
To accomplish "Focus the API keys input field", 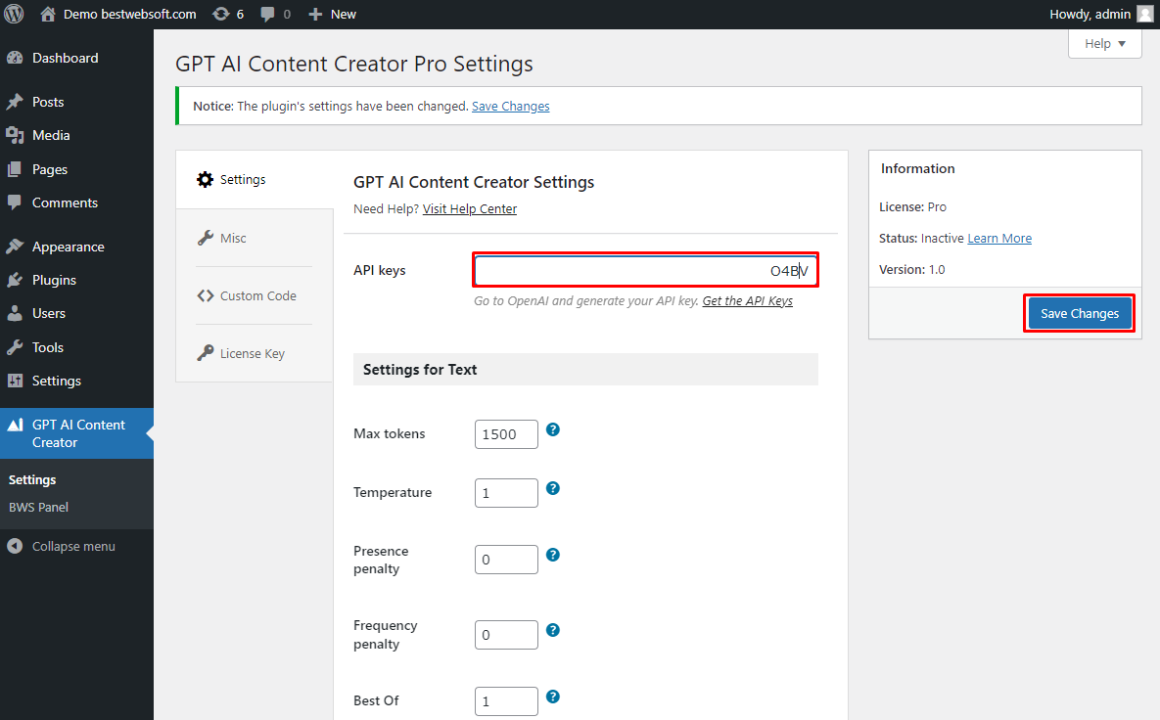I will [645, 271].
